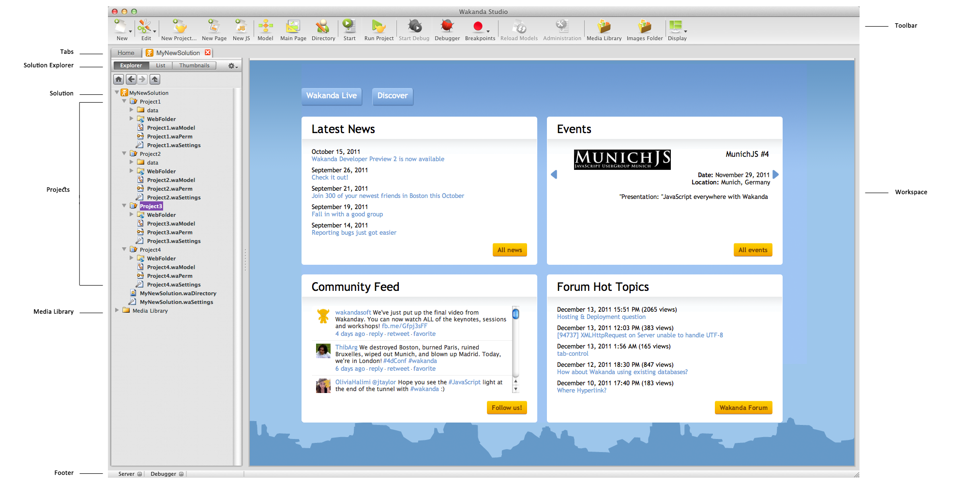Open the Breakpoints dropdown arrow
The image size is (968, 484).
click(x=488, y=31)
